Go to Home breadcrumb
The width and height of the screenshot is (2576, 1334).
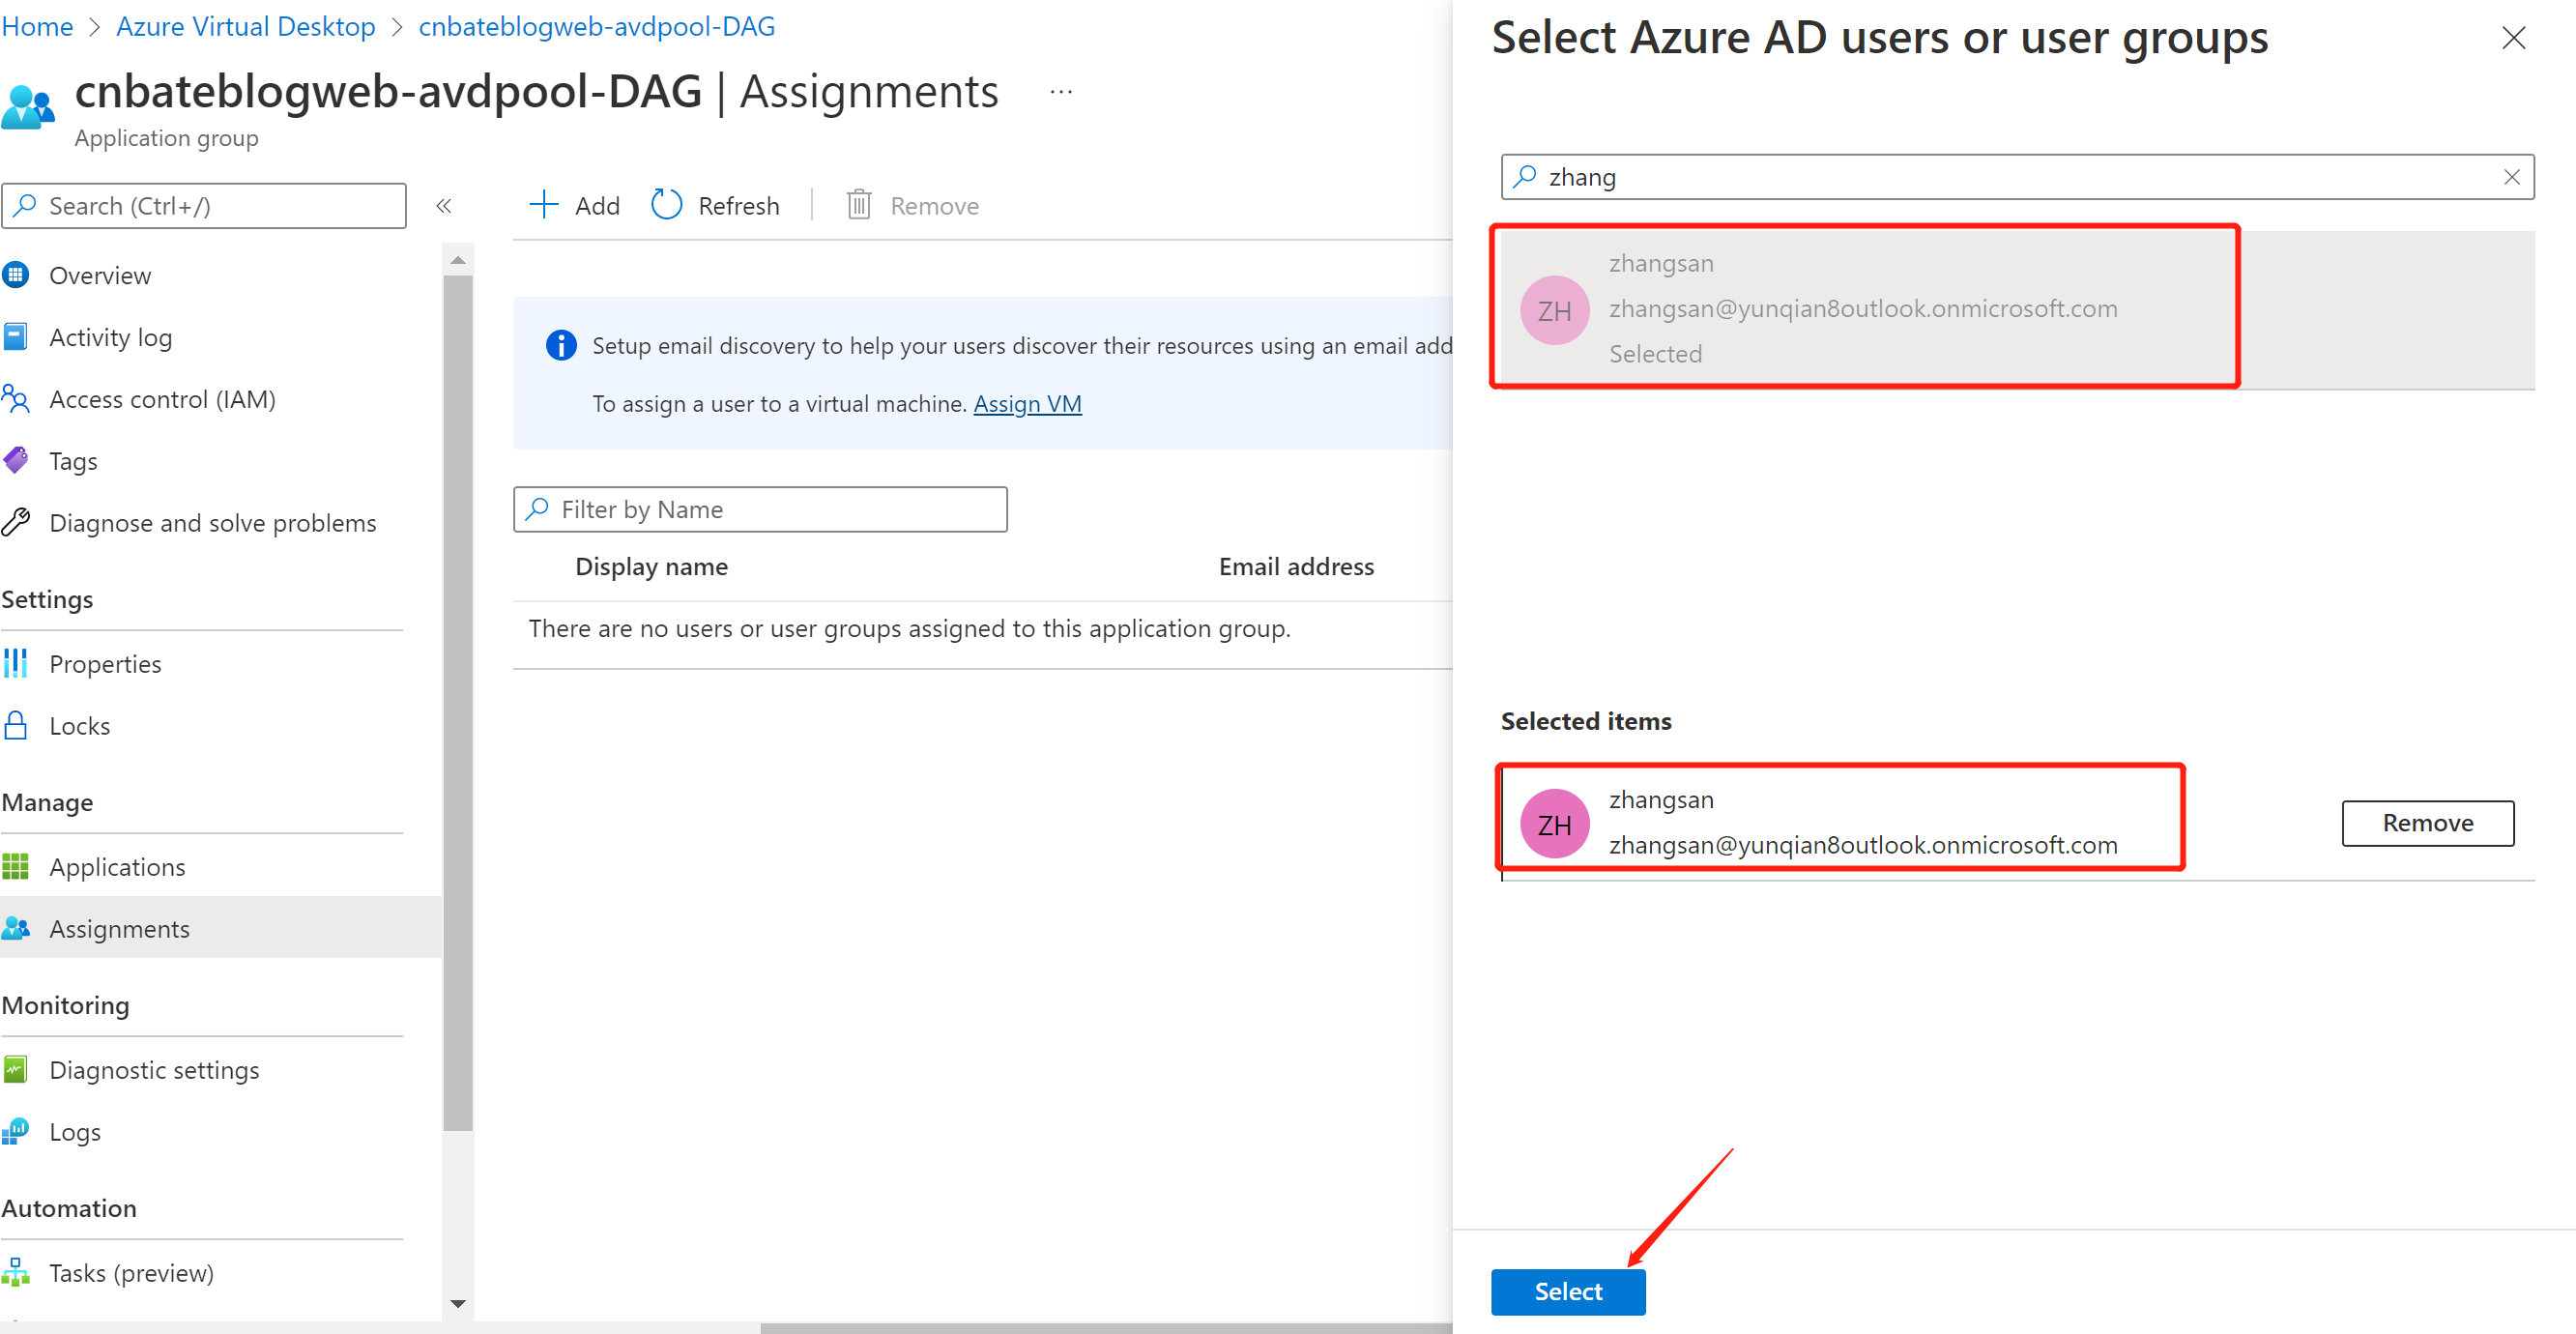click(37, 27)
